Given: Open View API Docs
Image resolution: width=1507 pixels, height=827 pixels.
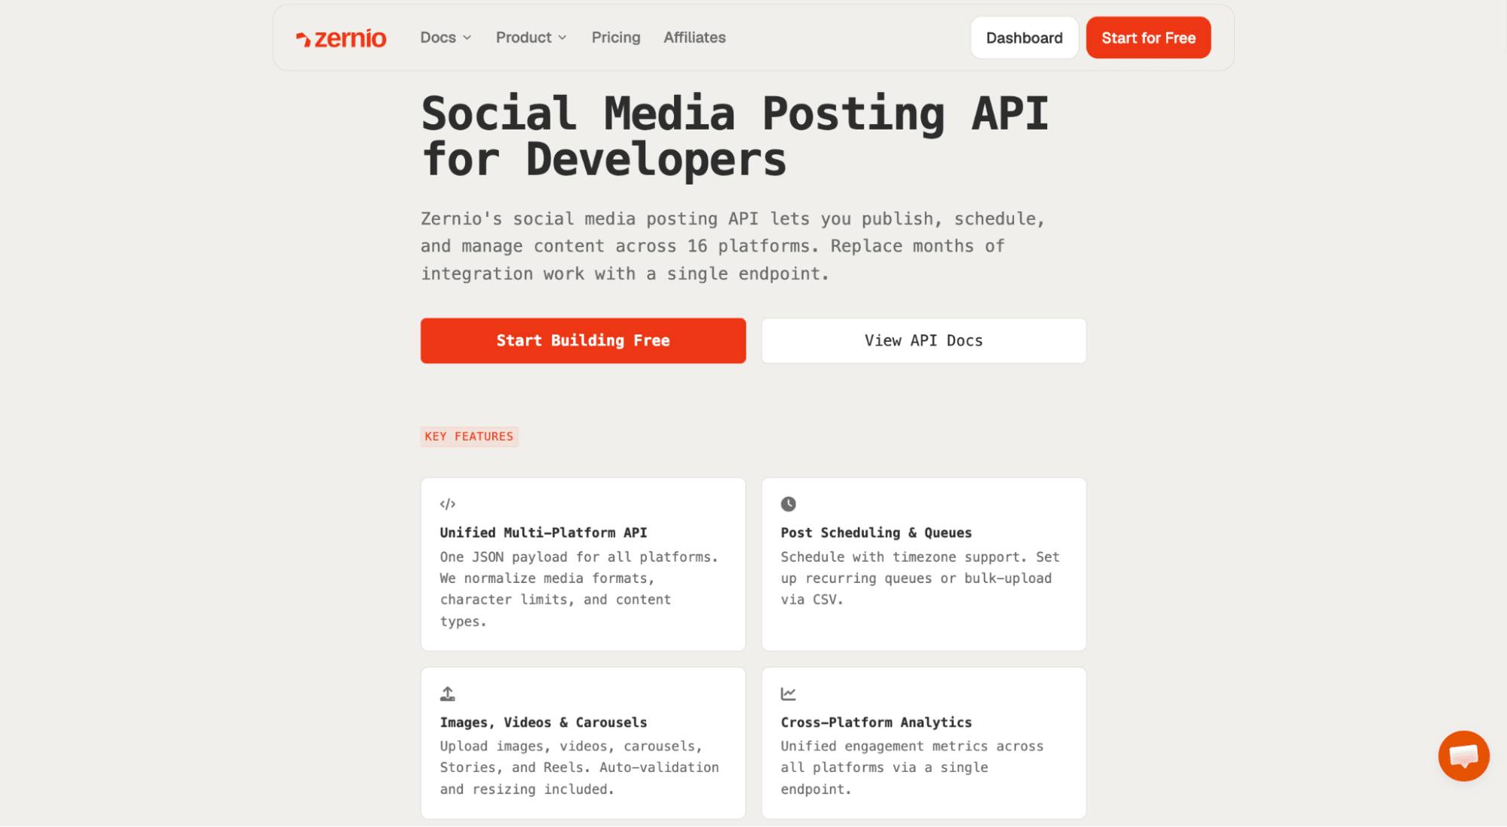Looking at the screenshot, I should click(923, 340).
